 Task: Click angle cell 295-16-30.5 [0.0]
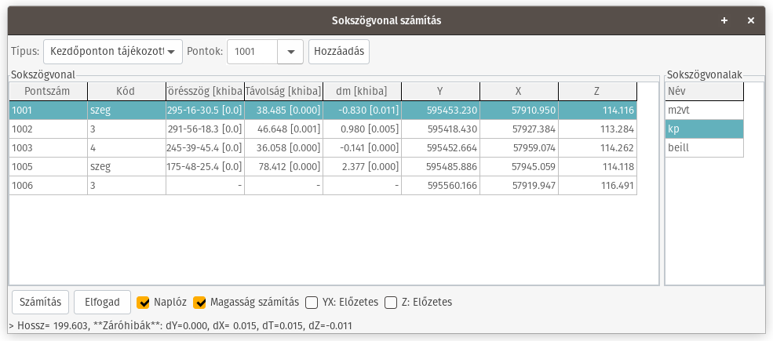tap(205, 111)
